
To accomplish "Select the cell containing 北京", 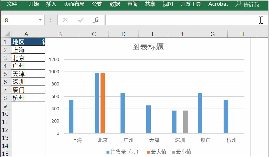I will (x=26, y=58).
